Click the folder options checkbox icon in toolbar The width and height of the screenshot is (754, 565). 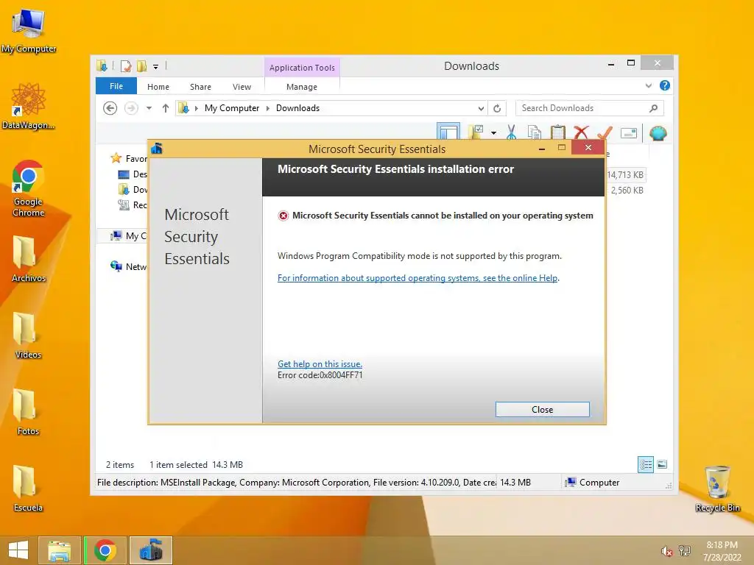476,132
